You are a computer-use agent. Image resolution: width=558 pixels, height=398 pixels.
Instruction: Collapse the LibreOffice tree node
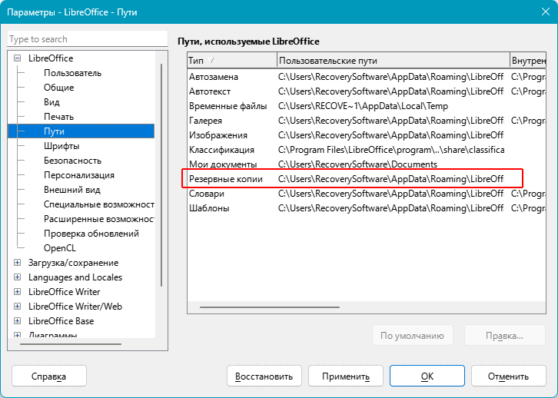17,58
